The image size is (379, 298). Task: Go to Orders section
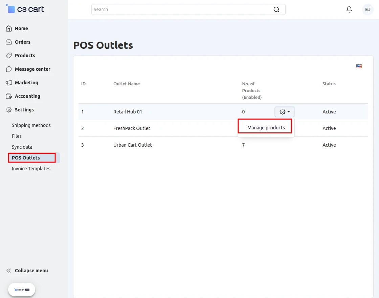pyautogui.click(x=22, y=42)
